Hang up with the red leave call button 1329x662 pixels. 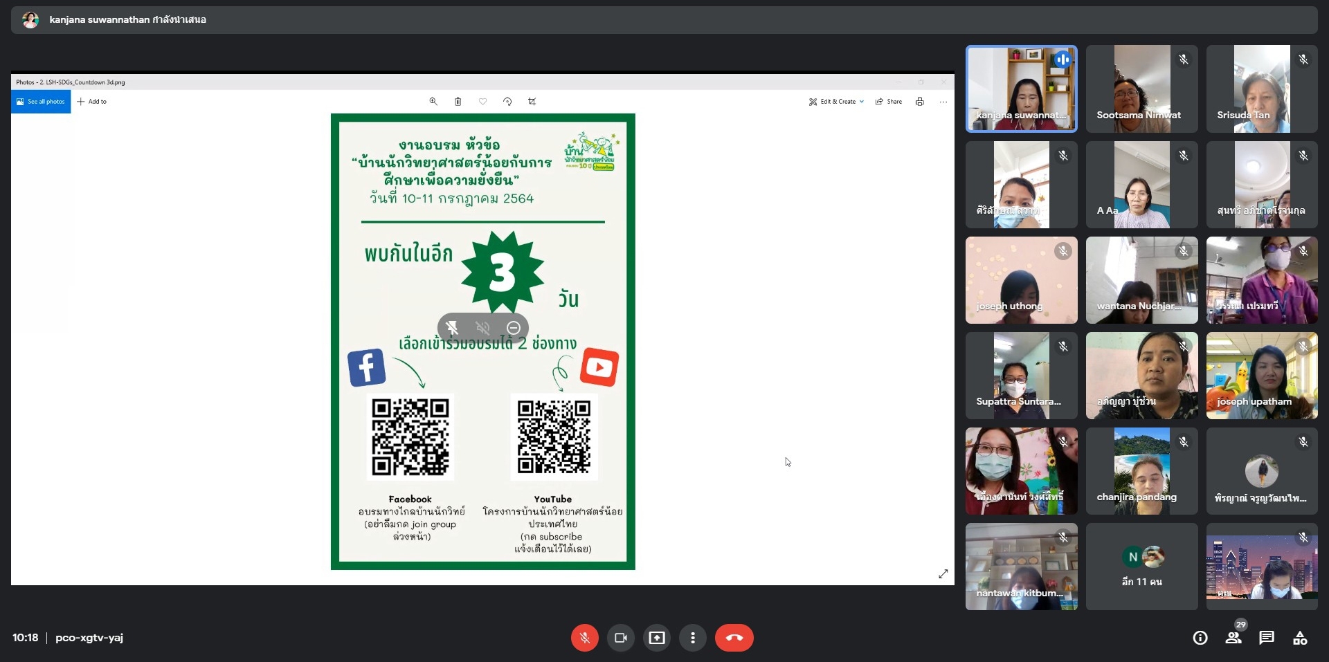[x=734, y=638]
